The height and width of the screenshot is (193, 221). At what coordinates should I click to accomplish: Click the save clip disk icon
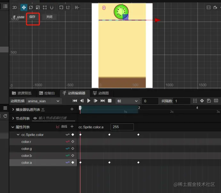coord(209,101)
